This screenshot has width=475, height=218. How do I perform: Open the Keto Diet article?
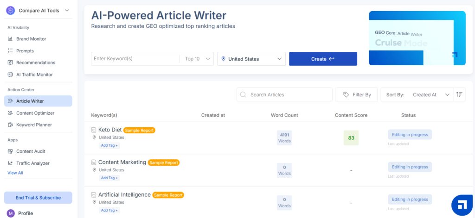[x=110, y=130]
